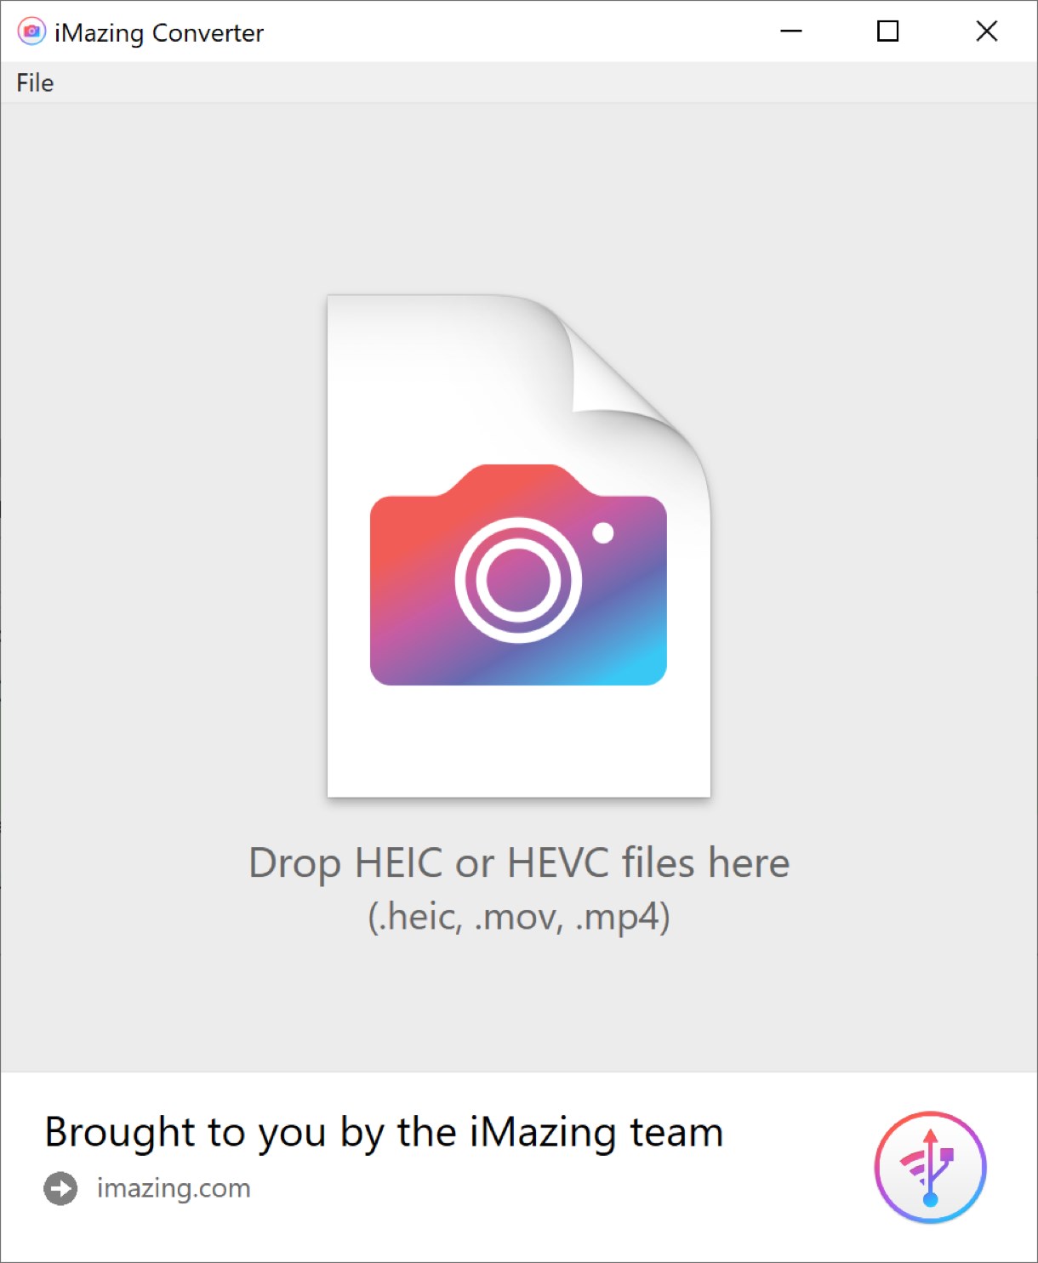Click the blank white area below the camera

pyautogui.click(x=518, y=740)
